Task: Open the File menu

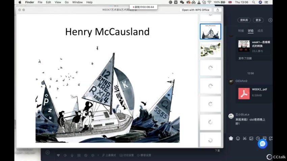Action: coord(40,2)
